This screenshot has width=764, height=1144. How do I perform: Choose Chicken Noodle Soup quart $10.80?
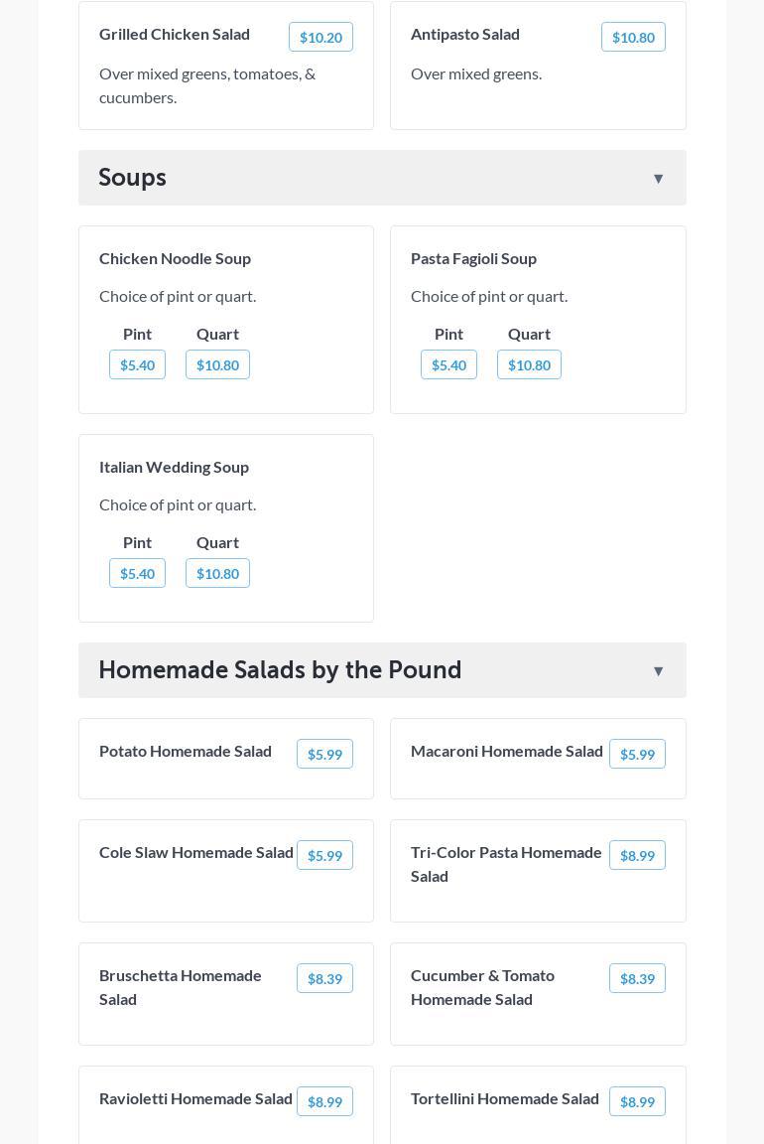[217, 365]
